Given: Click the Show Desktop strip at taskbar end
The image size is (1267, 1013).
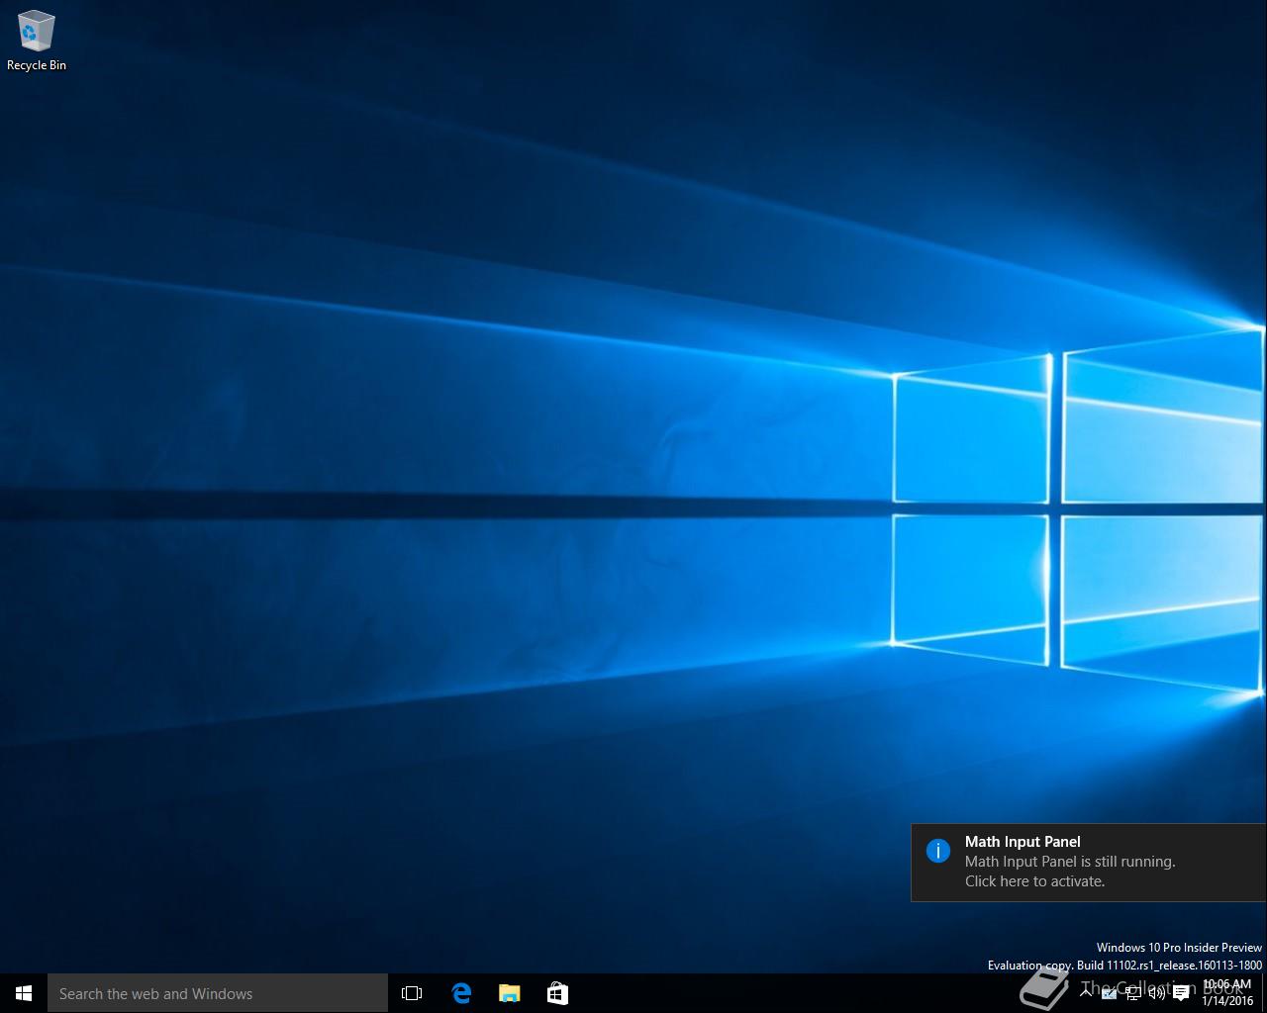Looking at the screenshot, I should 1264,993.
